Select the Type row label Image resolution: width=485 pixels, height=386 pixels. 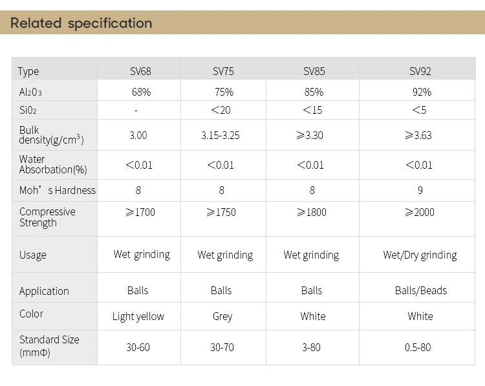(29, 71)
